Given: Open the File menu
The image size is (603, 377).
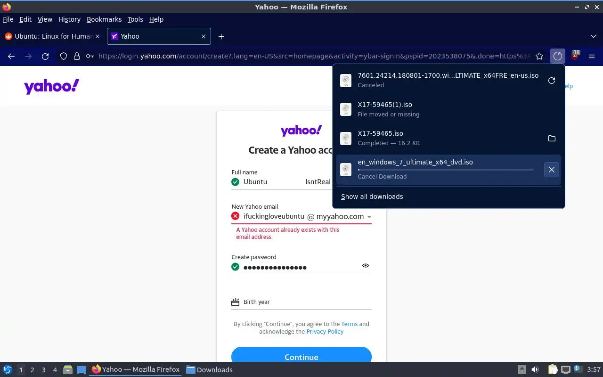Looking at the screenshot, I should (8, 19).
